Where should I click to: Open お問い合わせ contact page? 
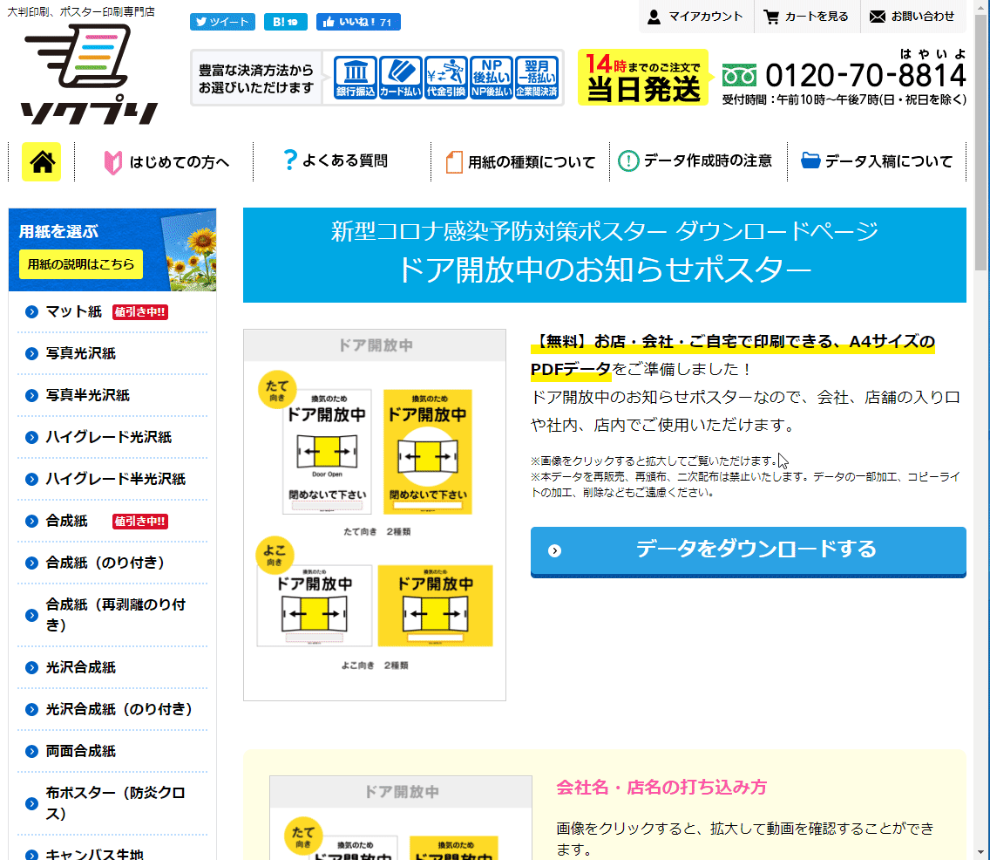[912, 17]
